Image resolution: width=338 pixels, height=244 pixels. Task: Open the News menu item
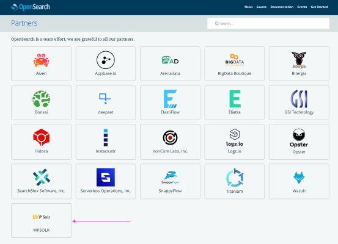248,7
